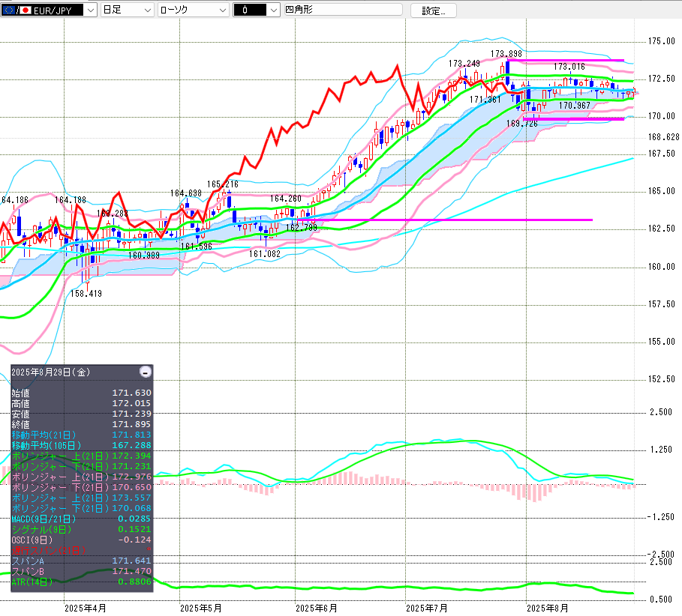Open the ローソク chart type dropdown
The height and width of the screenshot is (616, 682).
click(193, 10)
